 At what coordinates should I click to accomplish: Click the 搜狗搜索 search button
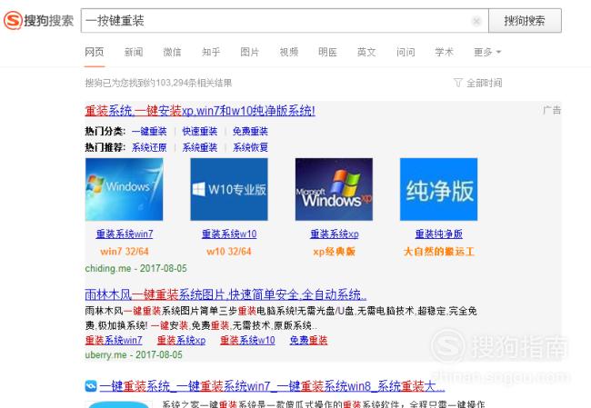[x=525, y=20]
